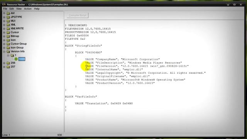Expand the Bitmap tree node
Screen dimensions: 247x139
tap(4, 36)
